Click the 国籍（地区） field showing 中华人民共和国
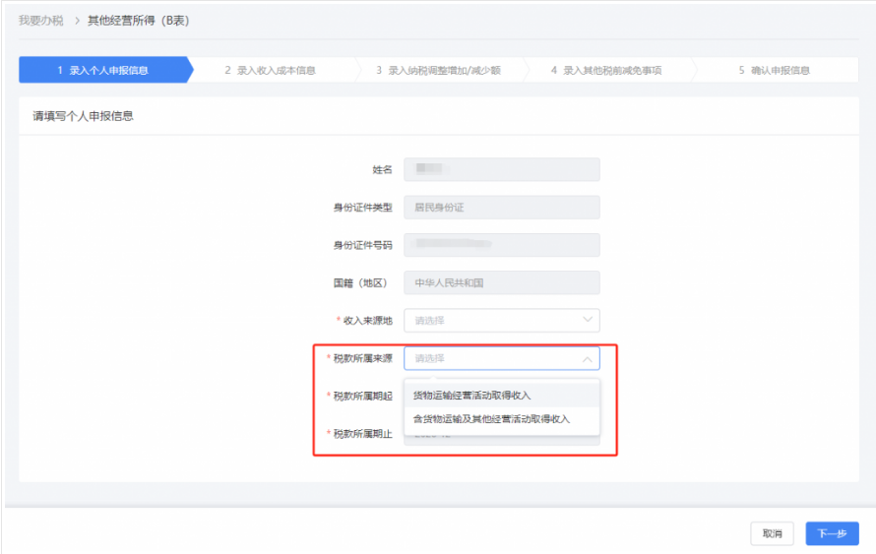This screenshot has width=876, height=554. pyautogui.click(x=501, y=283)
